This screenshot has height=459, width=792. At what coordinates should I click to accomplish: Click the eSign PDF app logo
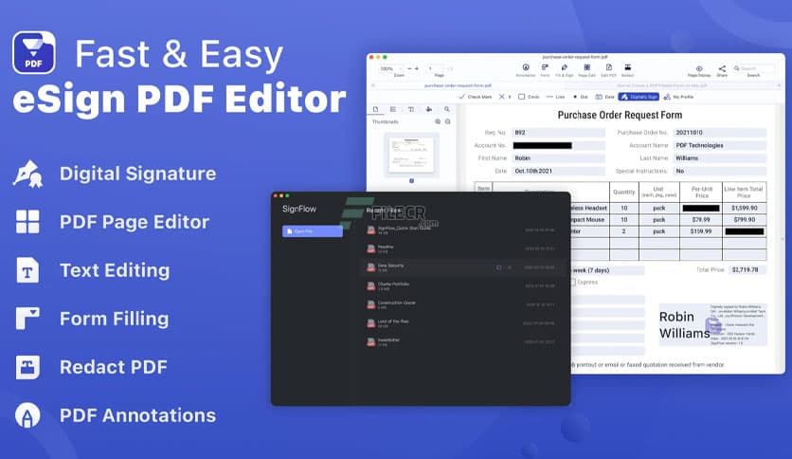(34, 52)
